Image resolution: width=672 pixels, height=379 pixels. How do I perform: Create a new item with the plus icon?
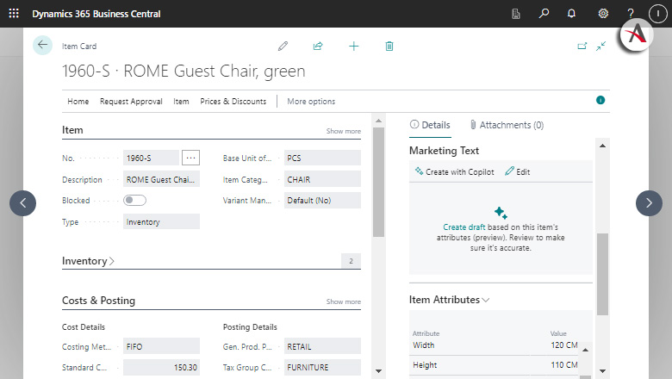[353, 46]
